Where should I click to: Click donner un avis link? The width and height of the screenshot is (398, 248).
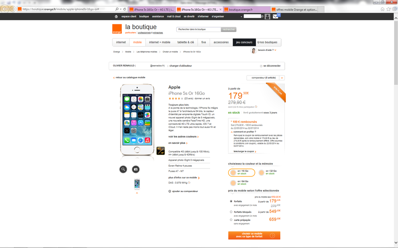point(202,99)
